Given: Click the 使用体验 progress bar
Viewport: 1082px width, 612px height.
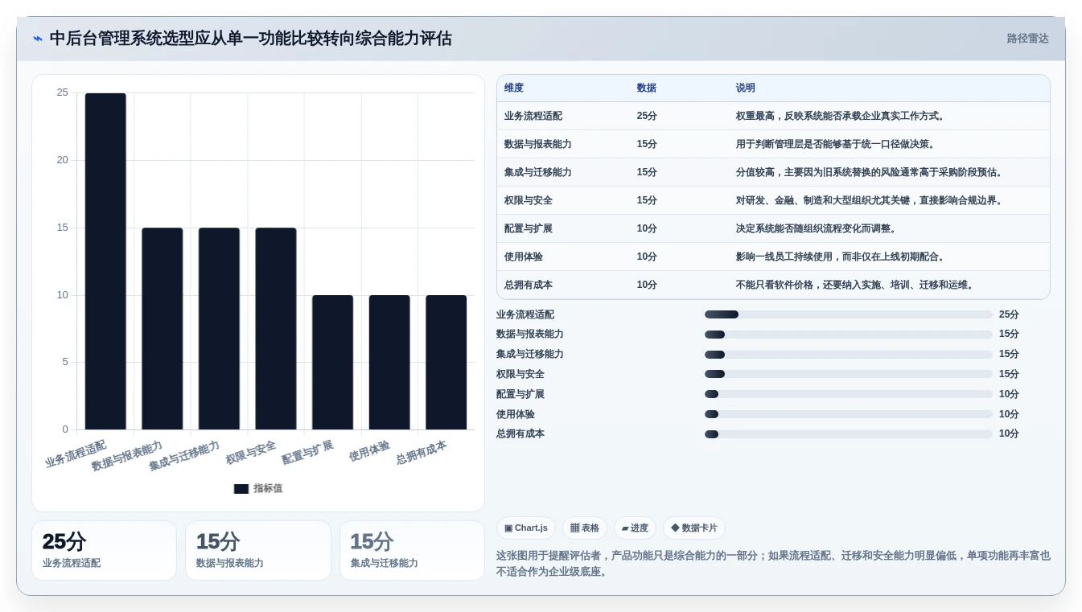Looking at the screenshot, I should point(849,414).
